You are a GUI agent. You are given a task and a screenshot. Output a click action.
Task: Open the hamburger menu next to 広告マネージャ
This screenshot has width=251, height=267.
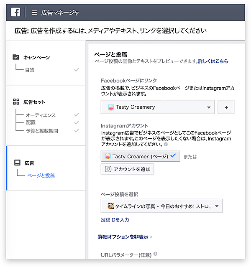point(34,13)
